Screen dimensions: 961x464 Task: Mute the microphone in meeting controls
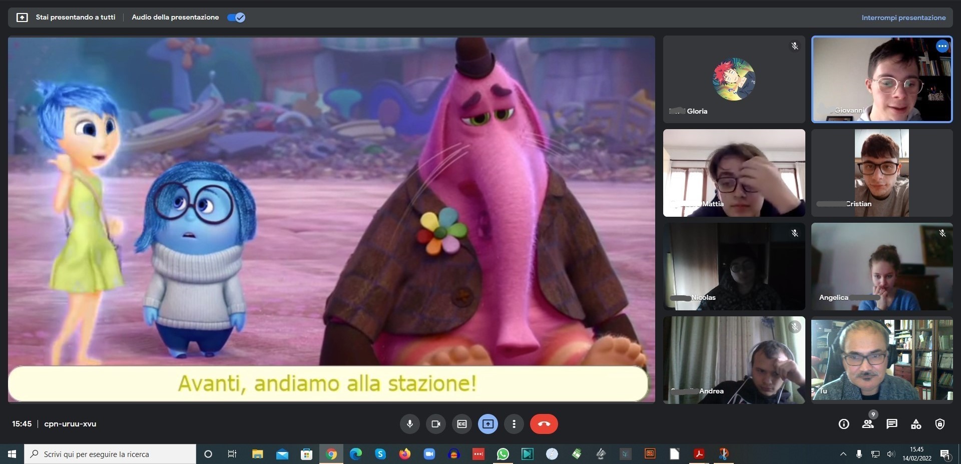(x=409, y=424)
